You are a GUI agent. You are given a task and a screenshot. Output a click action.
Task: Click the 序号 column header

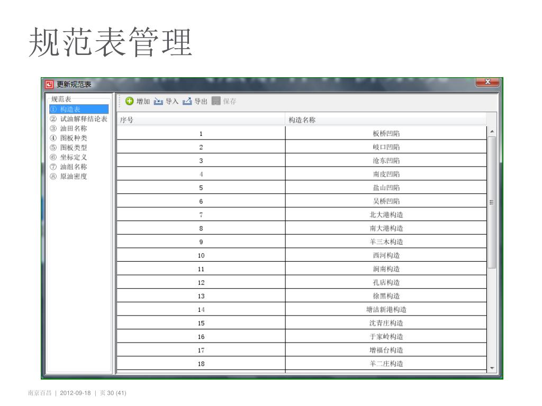pyautogui.click(x=201, y=119)
